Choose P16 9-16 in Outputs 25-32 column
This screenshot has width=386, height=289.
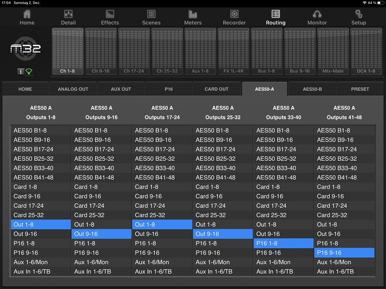223,253
